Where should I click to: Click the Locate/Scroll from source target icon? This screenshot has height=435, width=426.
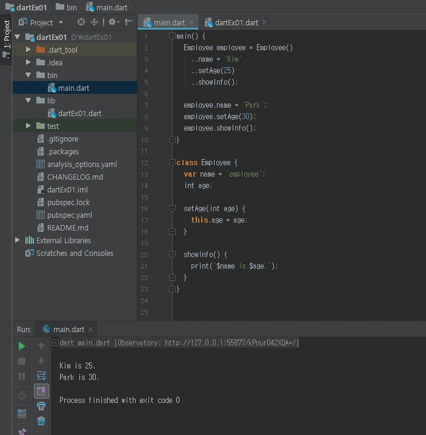(81, 22)
